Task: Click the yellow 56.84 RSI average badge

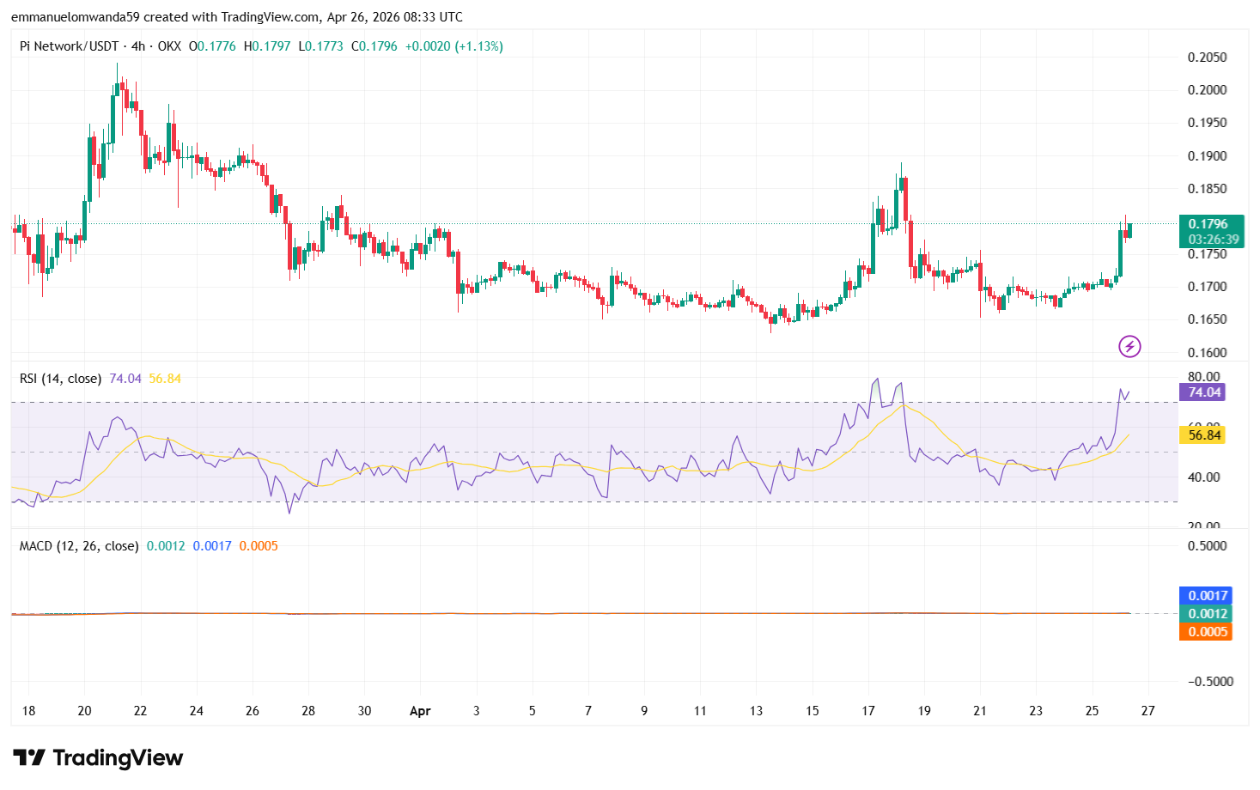Action: click(x=1204, y=435)
